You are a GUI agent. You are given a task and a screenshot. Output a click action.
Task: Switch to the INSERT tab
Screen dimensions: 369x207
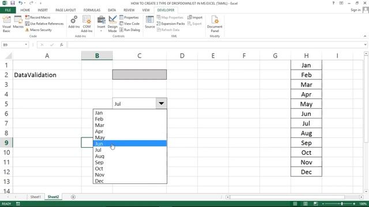pos(43,10)
